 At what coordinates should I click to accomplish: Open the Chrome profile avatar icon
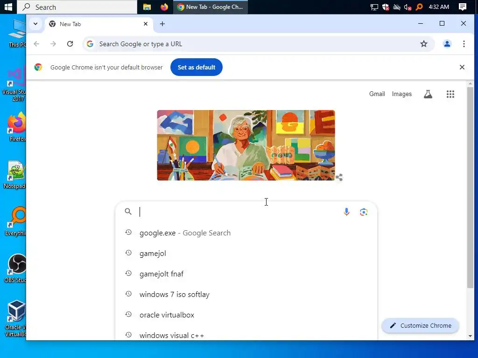447,44
